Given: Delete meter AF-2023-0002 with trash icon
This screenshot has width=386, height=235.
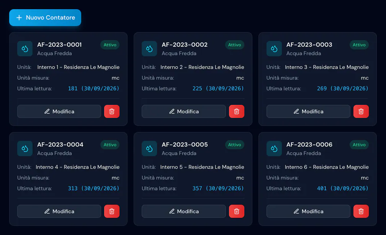Looking at the screenshot, I should 237,111.
